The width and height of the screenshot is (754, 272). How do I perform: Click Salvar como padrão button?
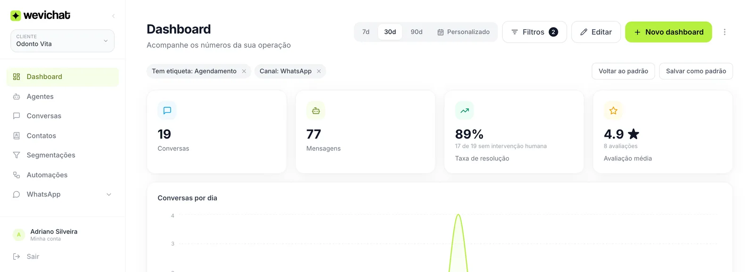click(696, 71)
